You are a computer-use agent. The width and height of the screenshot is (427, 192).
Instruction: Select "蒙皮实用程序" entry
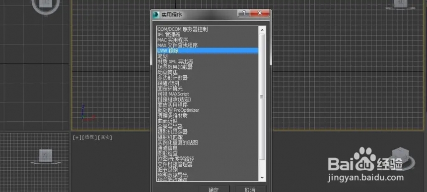207,105
